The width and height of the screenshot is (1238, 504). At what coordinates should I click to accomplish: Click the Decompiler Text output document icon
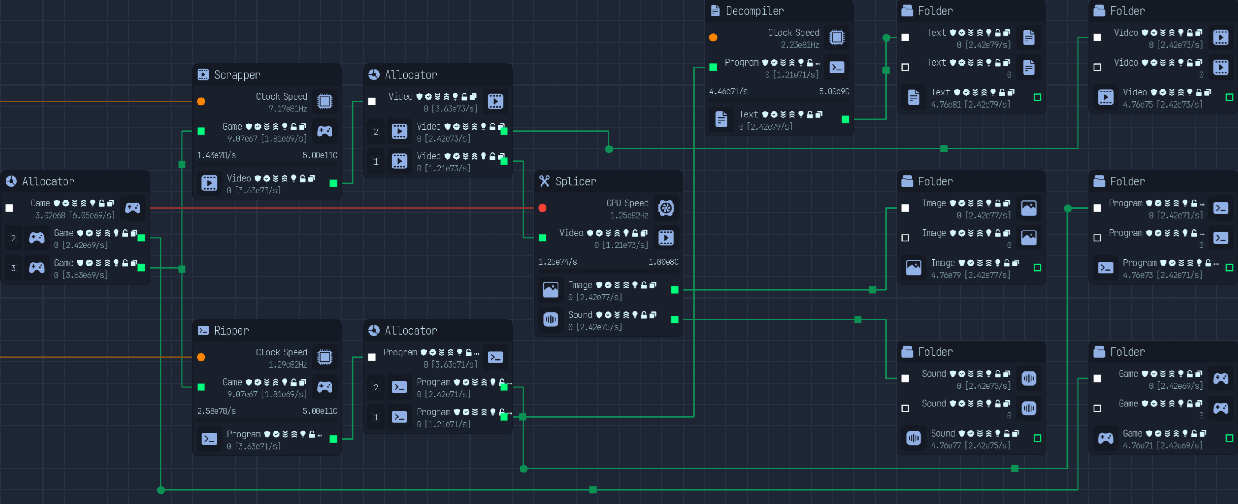(x=721, y=119)
